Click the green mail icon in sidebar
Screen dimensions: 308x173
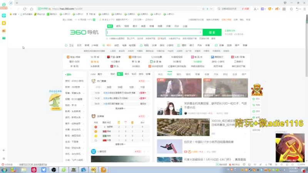pos(4,38)
